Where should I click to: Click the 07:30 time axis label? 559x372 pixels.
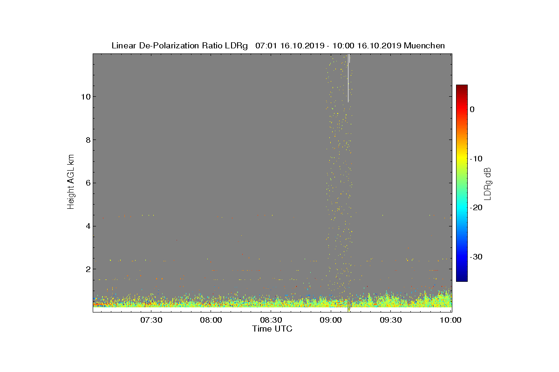point(151,320)
